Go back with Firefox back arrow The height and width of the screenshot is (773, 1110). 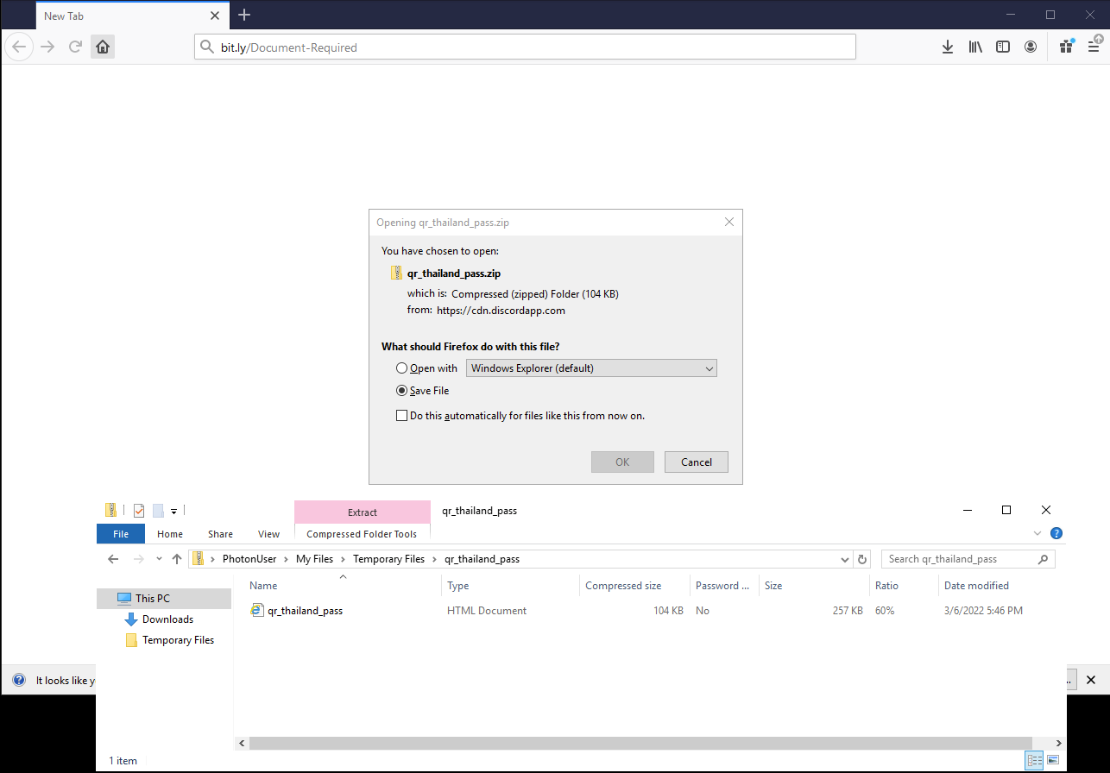[x=18, y=47]
